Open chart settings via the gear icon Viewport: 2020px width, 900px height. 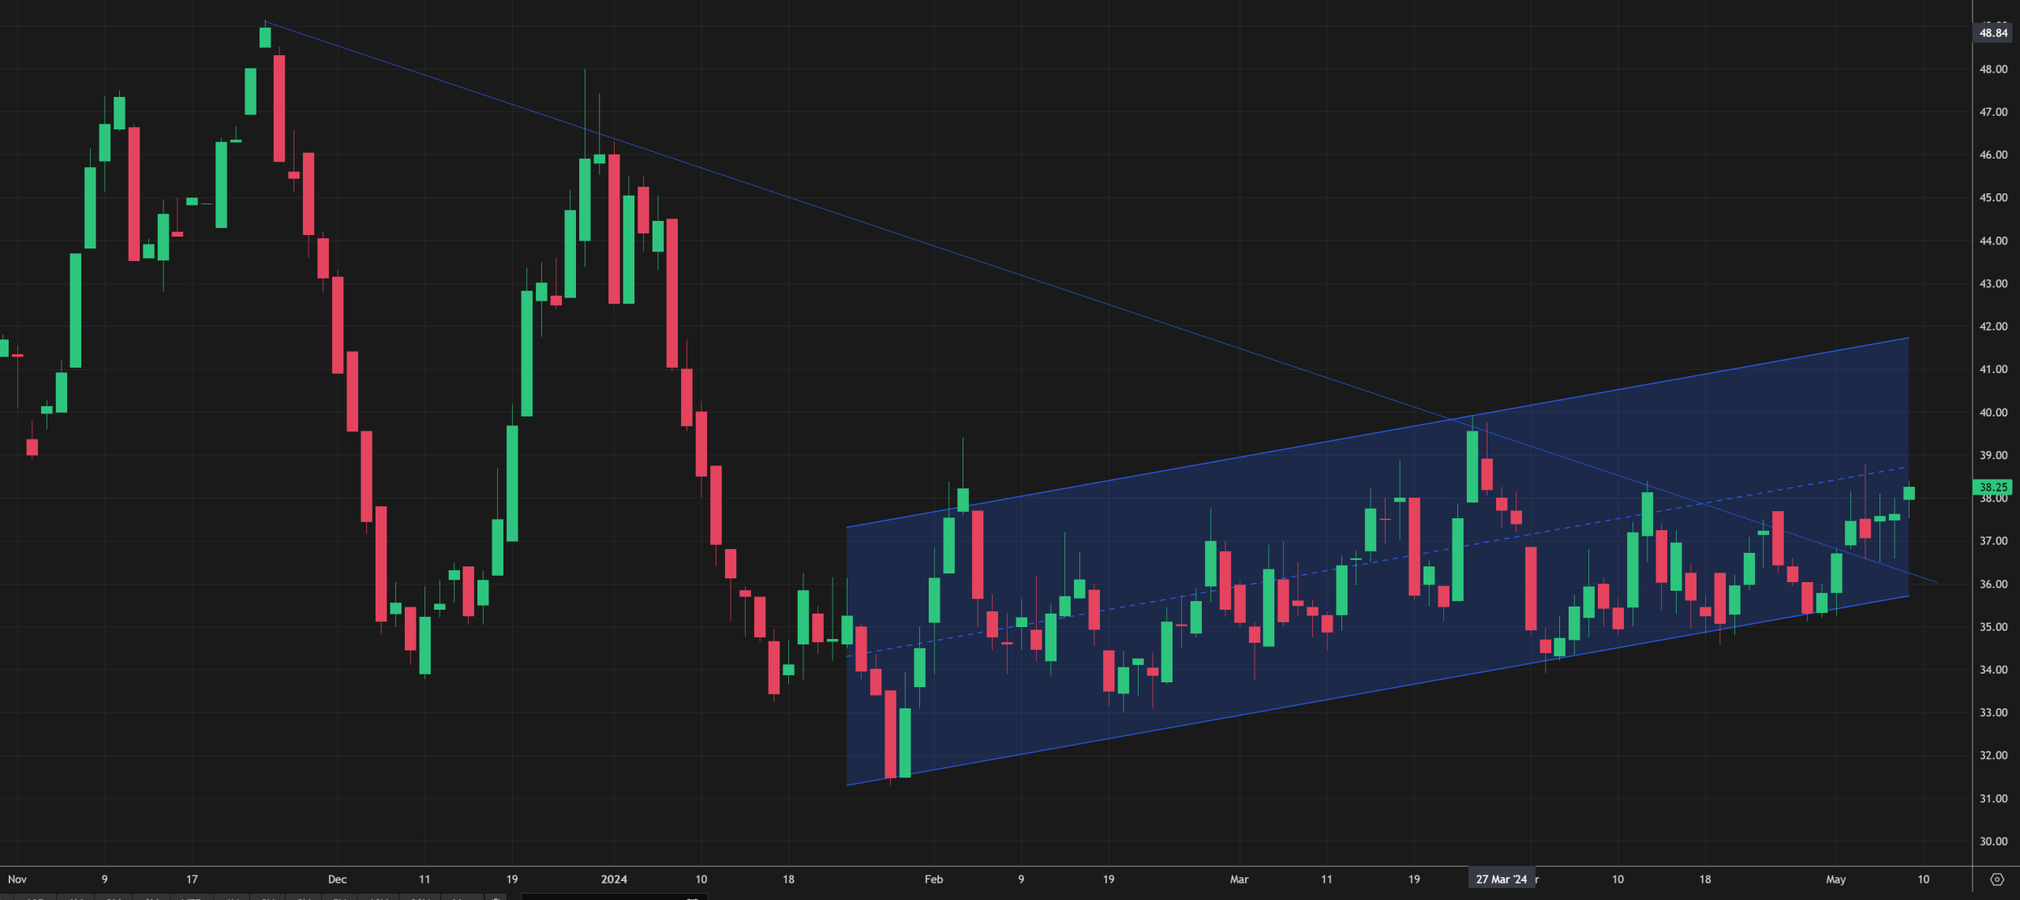pyautogui.click(x=1997, y=879)
